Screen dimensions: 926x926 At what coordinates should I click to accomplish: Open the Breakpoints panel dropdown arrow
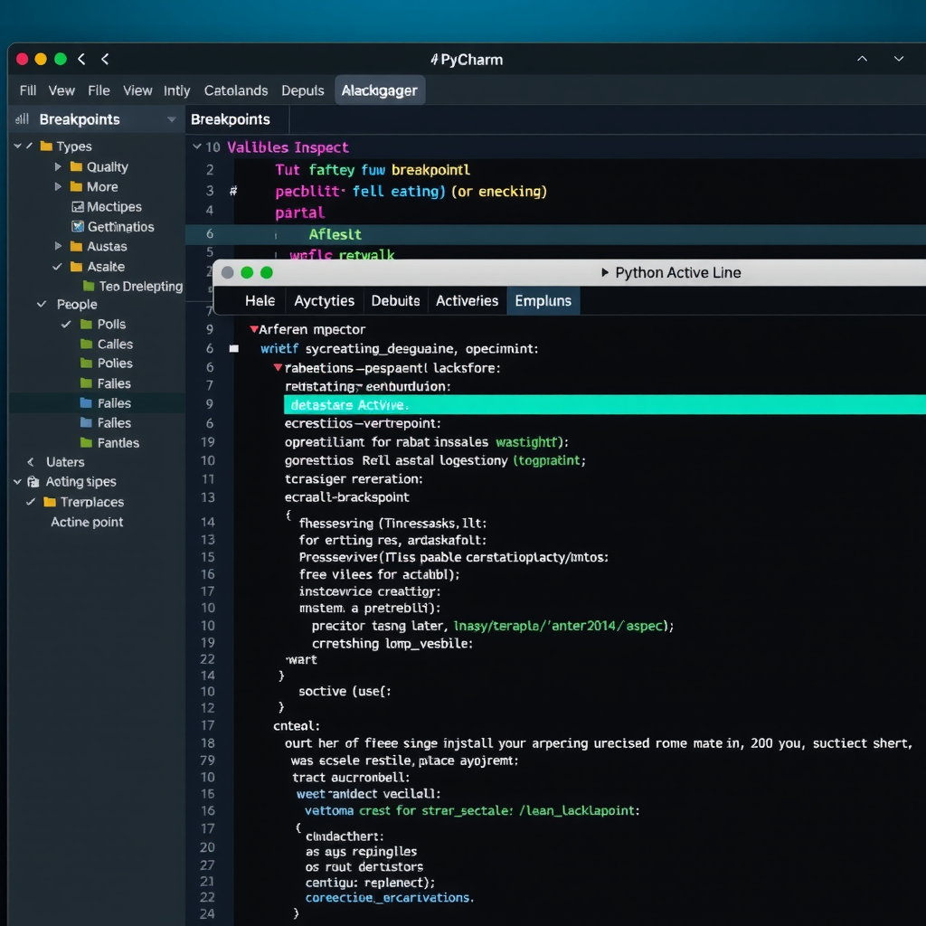(x=172, y=118)
